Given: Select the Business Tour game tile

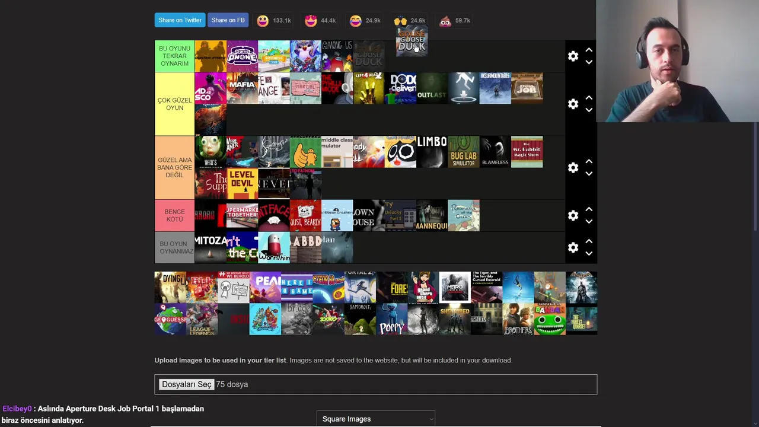Looking at the screenshot, I should click(274, 56).
